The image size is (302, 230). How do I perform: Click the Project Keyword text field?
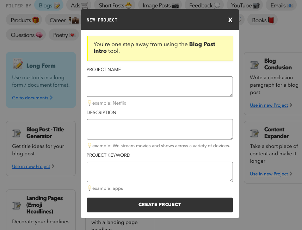coord(159,172)
